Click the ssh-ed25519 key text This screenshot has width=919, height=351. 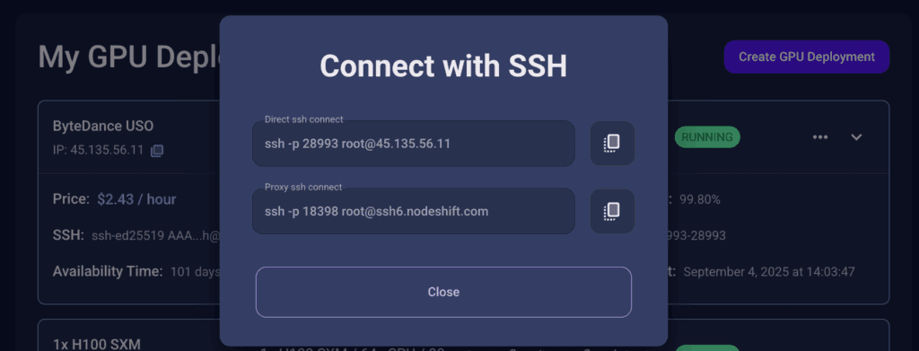(156, 235)
